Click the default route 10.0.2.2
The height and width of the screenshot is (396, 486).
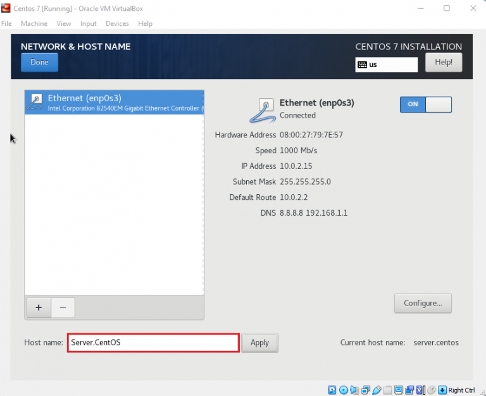pyautogui.click(x=294, y=197)
